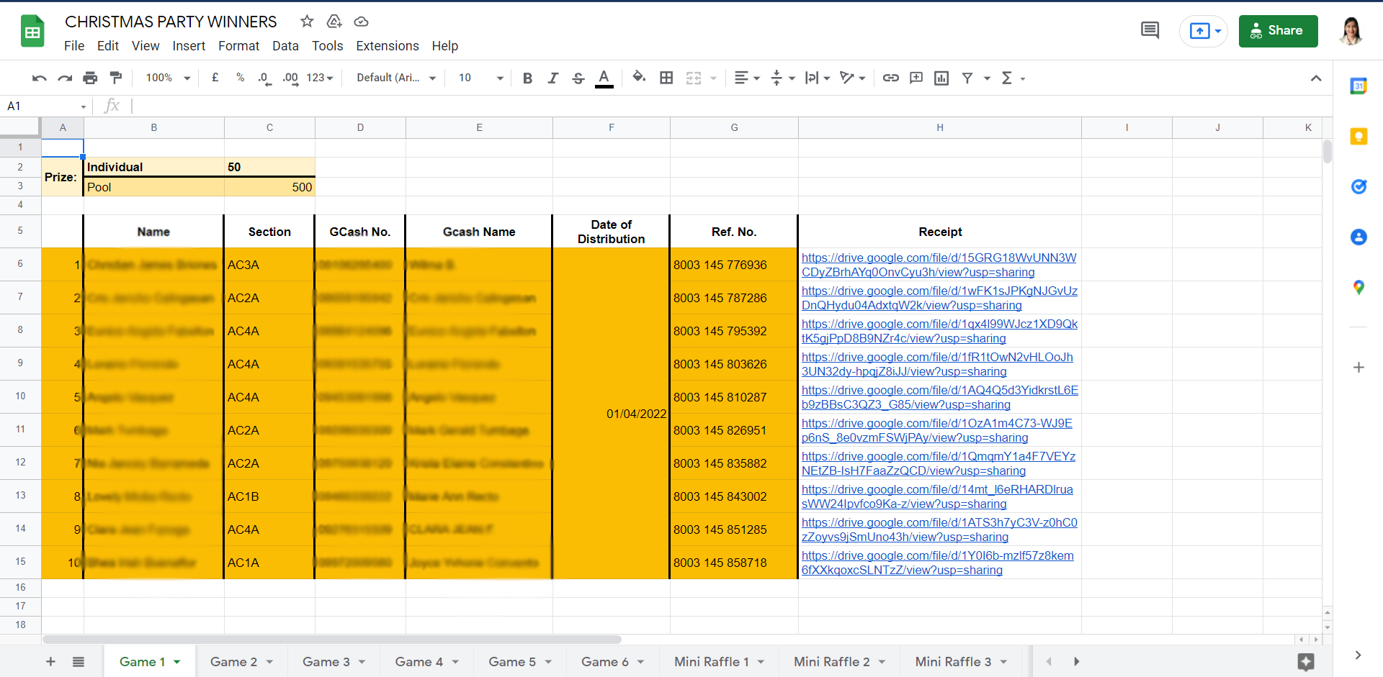
Task: Open vertical align dropdown
Action: (x=782, y=78)
